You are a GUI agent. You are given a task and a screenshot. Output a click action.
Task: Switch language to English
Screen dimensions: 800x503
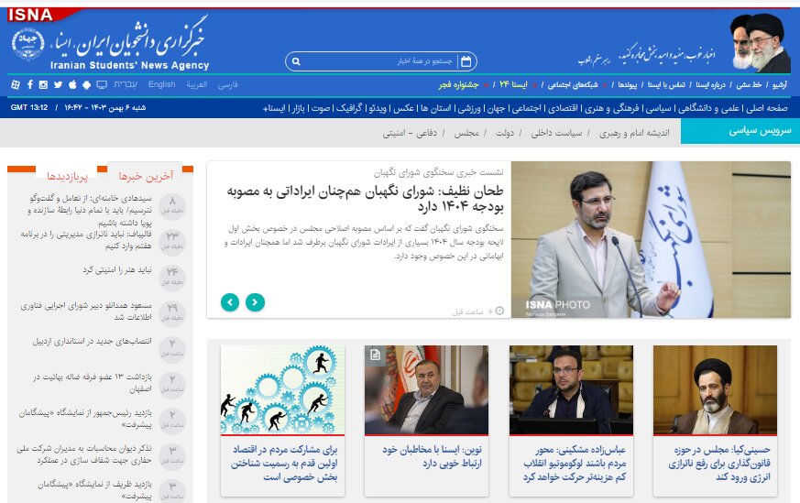pyautogui.click(x=161, y=84)
